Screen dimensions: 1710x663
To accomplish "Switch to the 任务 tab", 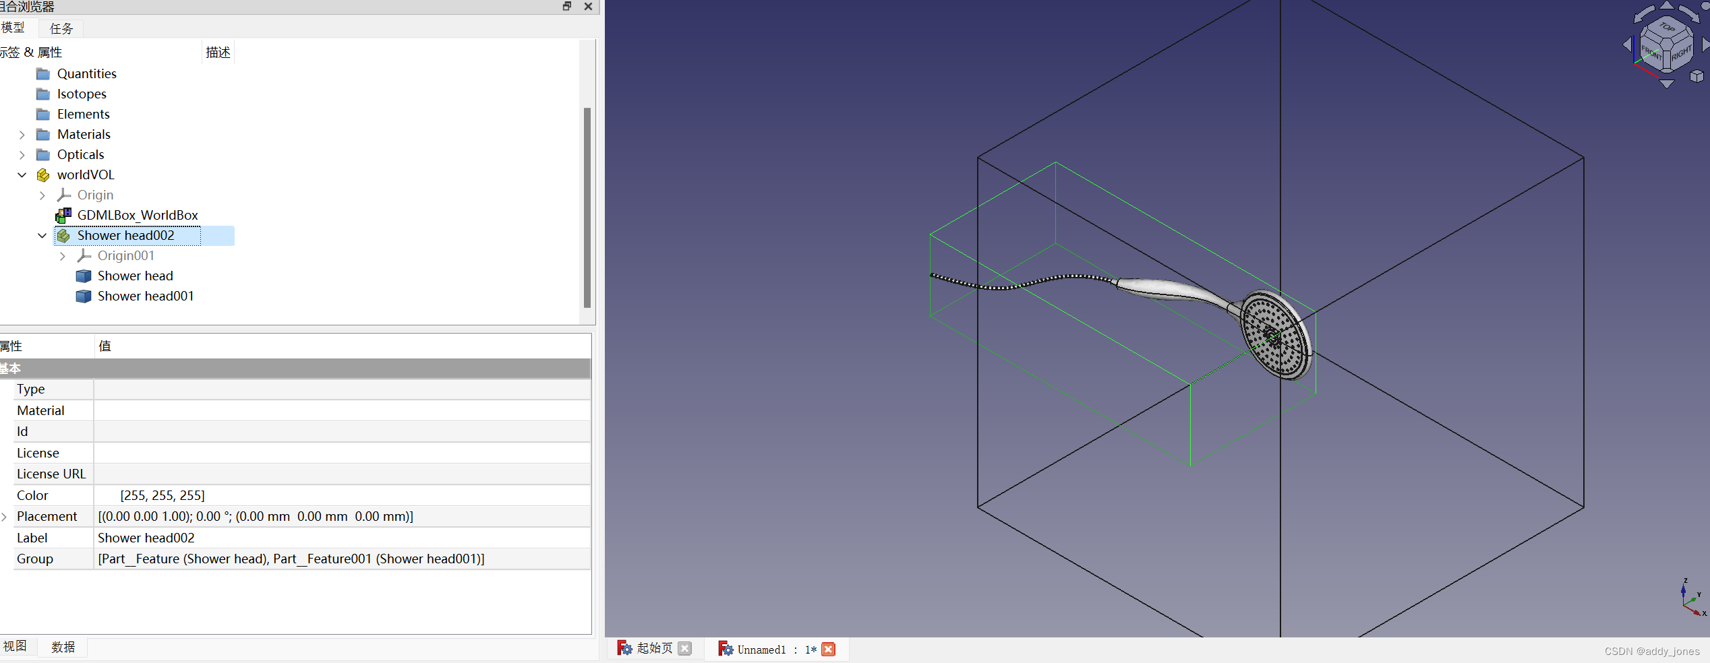I will 61,28.
